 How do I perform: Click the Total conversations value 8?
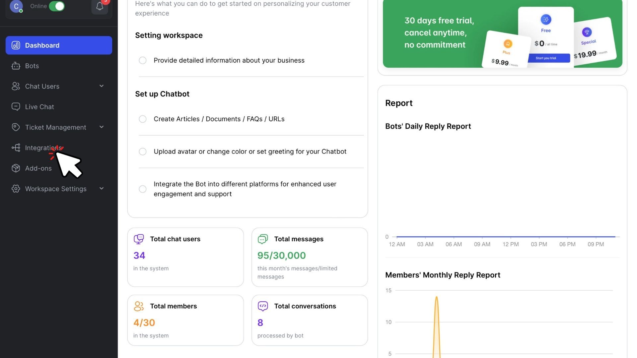click(x=260, y=323)
